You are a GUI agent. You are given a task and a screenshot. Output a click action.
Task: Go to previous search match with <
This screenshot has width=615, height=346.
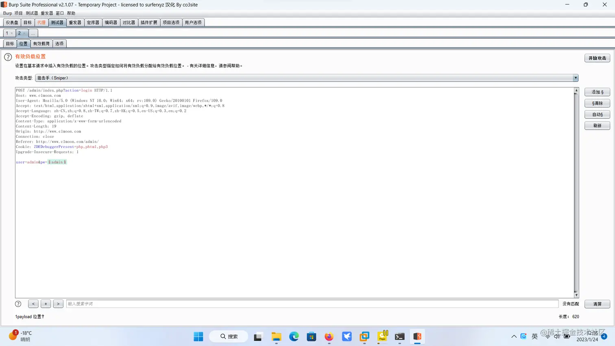point(33,304)
